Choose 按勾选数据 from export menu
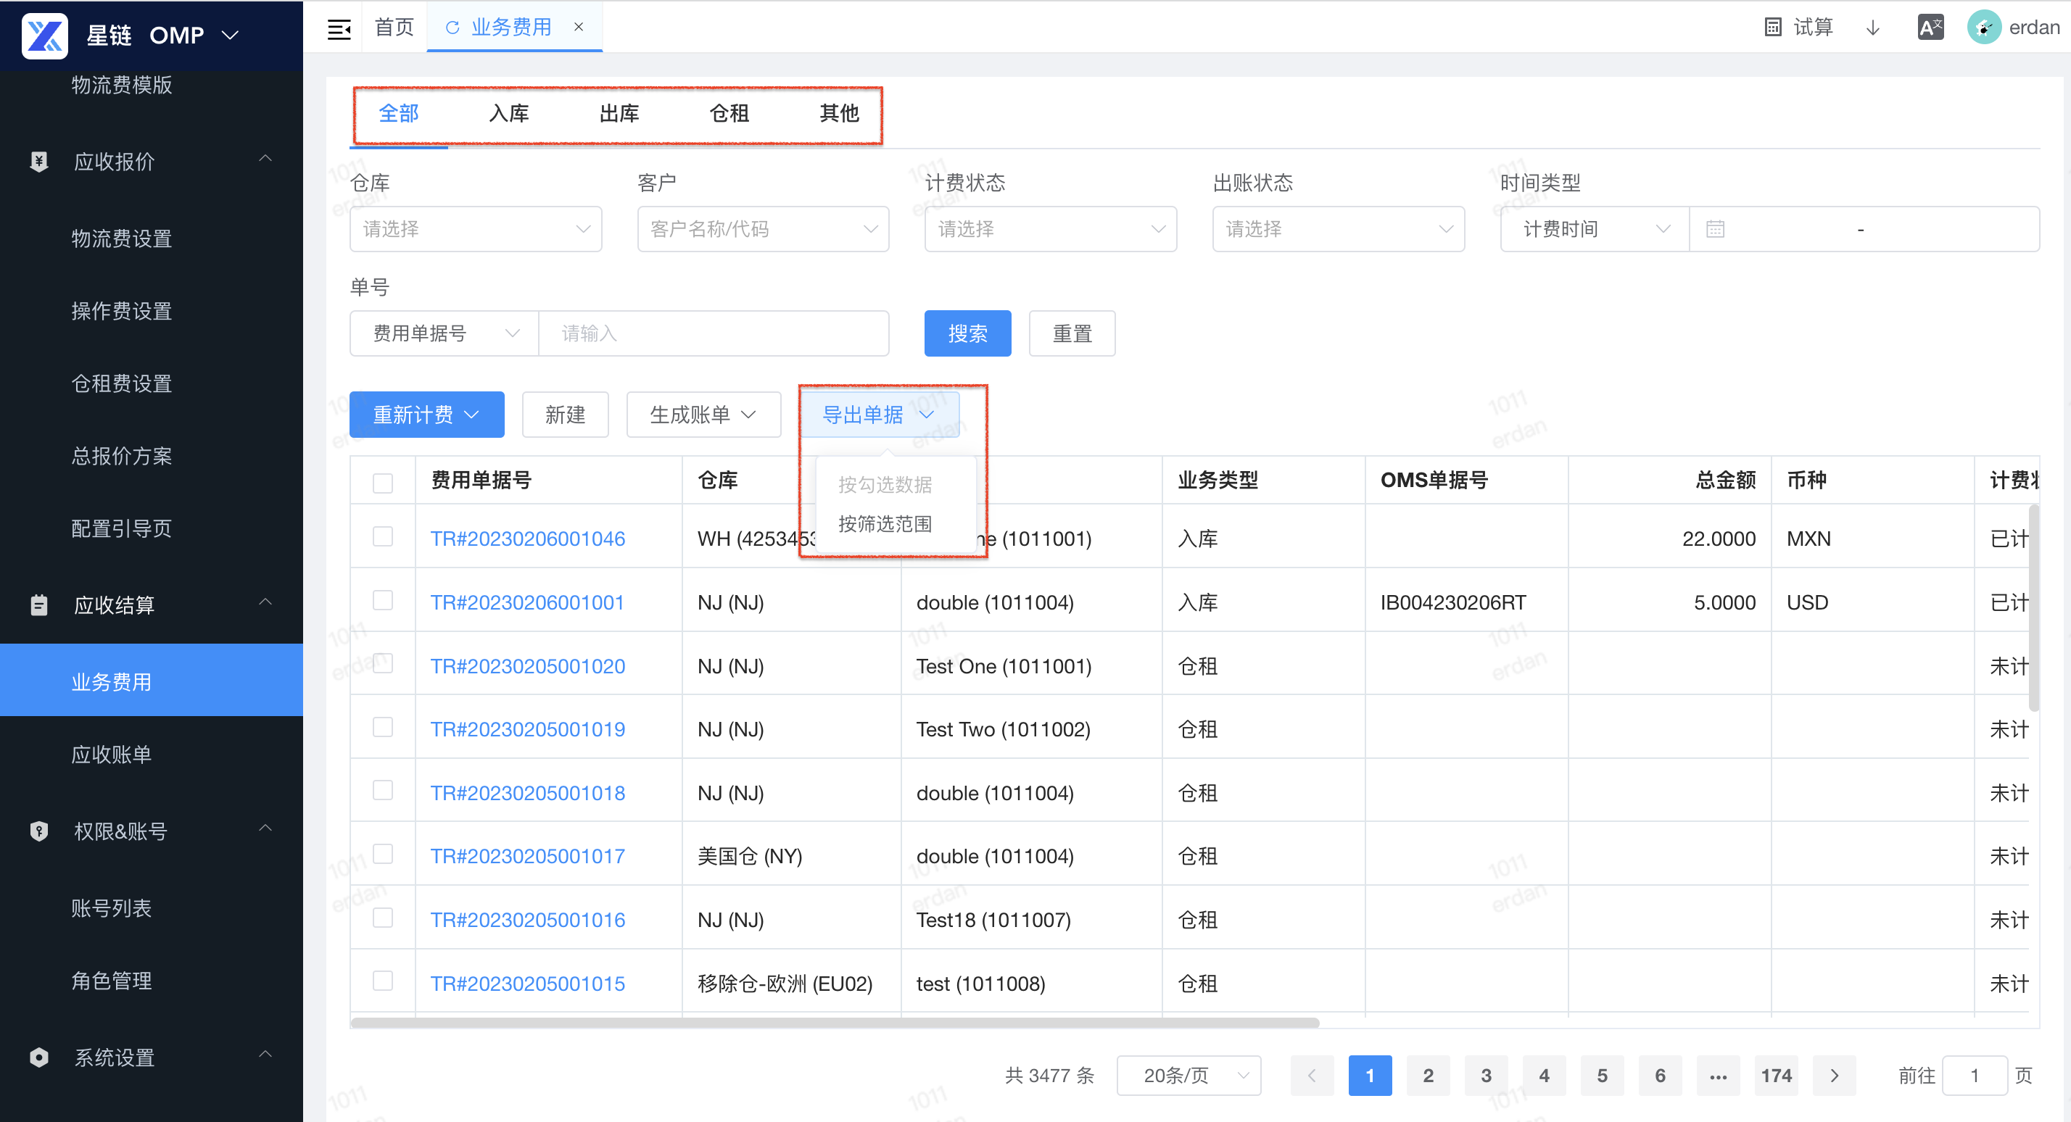2071x1122 pixels. click(885, 485)
